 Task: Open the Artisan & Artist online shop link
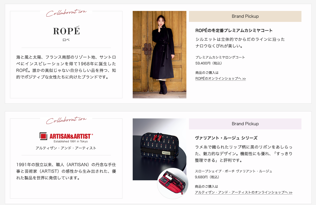pos(243,193)
